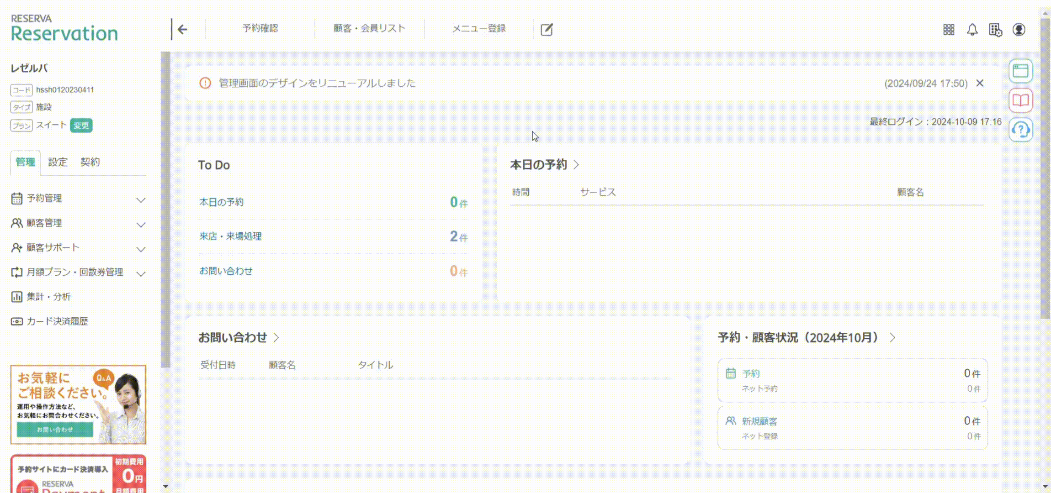Switch to the 契約 tab
The image size is (1051, 493).
point(90,162)
